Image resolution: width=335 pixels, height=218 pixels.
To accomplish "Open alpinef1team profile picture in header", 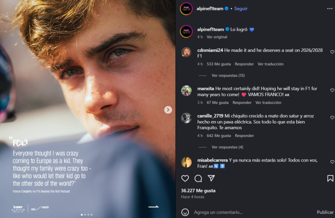I will [186, 8].
